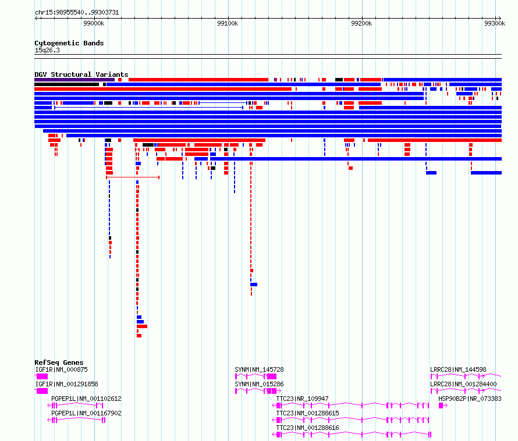The width and height of the screenshot is (518, 441).
Task: Click the TTC23 NM_001288616 gene model glyph
Action: pos(352,435)
